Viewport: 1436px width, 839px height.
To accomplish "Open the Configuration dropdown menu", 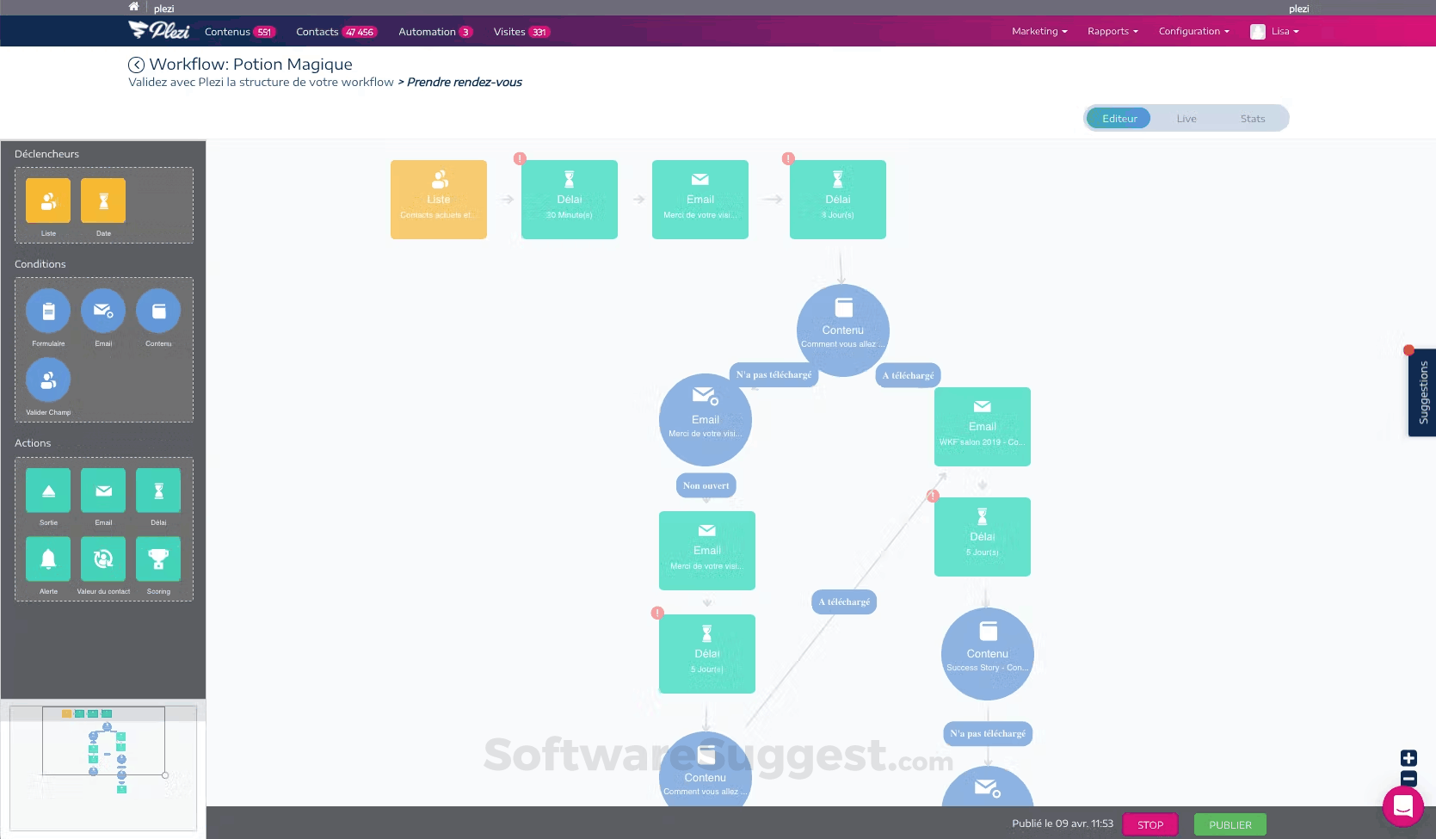I will point(1194,31).
